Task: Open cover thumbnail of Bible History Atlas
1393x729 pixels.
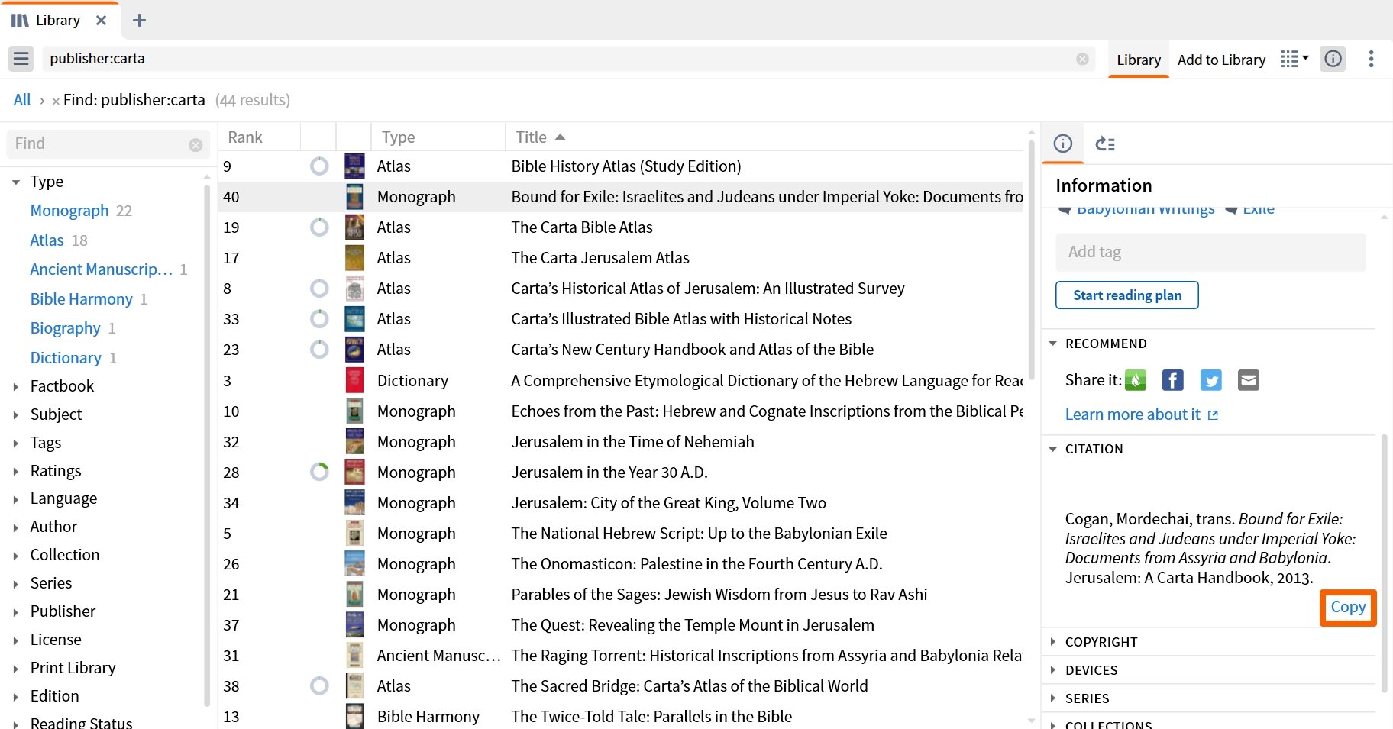Action: 354,166
